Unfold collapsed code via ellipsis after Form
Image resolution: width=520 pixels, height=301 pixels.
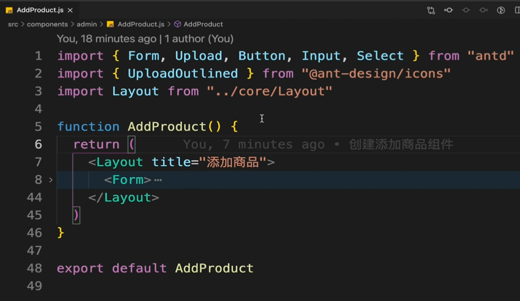pos(158,180)
